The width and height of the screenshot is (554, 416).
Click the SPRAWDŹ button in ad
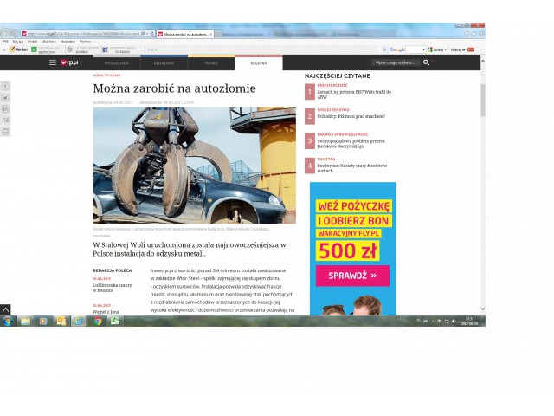pyautogui.click(x=352, y=276)
